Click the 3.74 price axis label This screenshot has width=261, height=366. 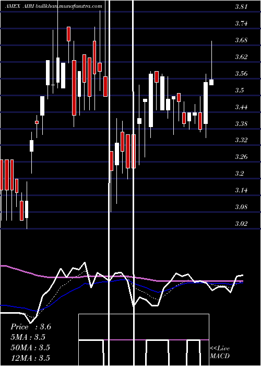241,24
